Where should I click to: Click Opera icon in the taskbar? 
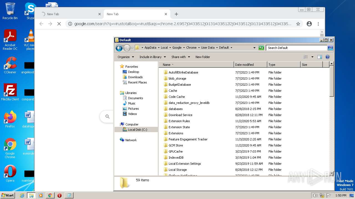pyautogui.click(x=59, y=195)
